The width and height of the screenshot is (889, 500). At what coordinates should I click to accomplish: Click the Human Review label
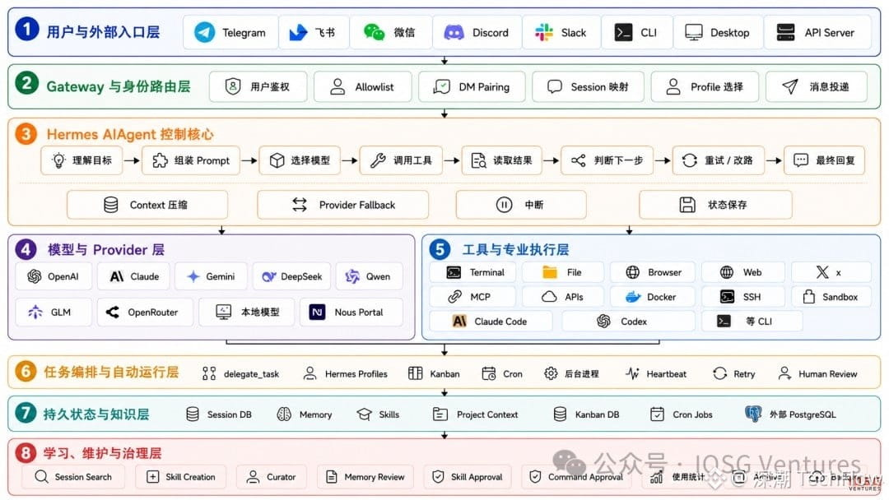pos(828,373)
